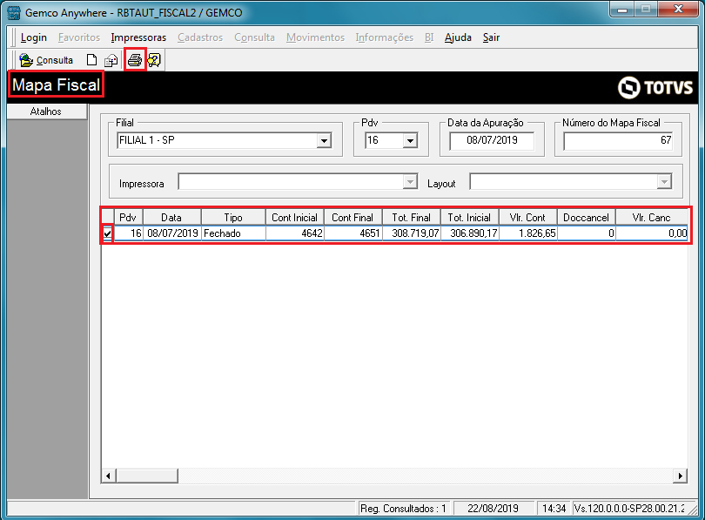705x520 pixels.
Task: Select the cell with value 4642
Action: 295,233
